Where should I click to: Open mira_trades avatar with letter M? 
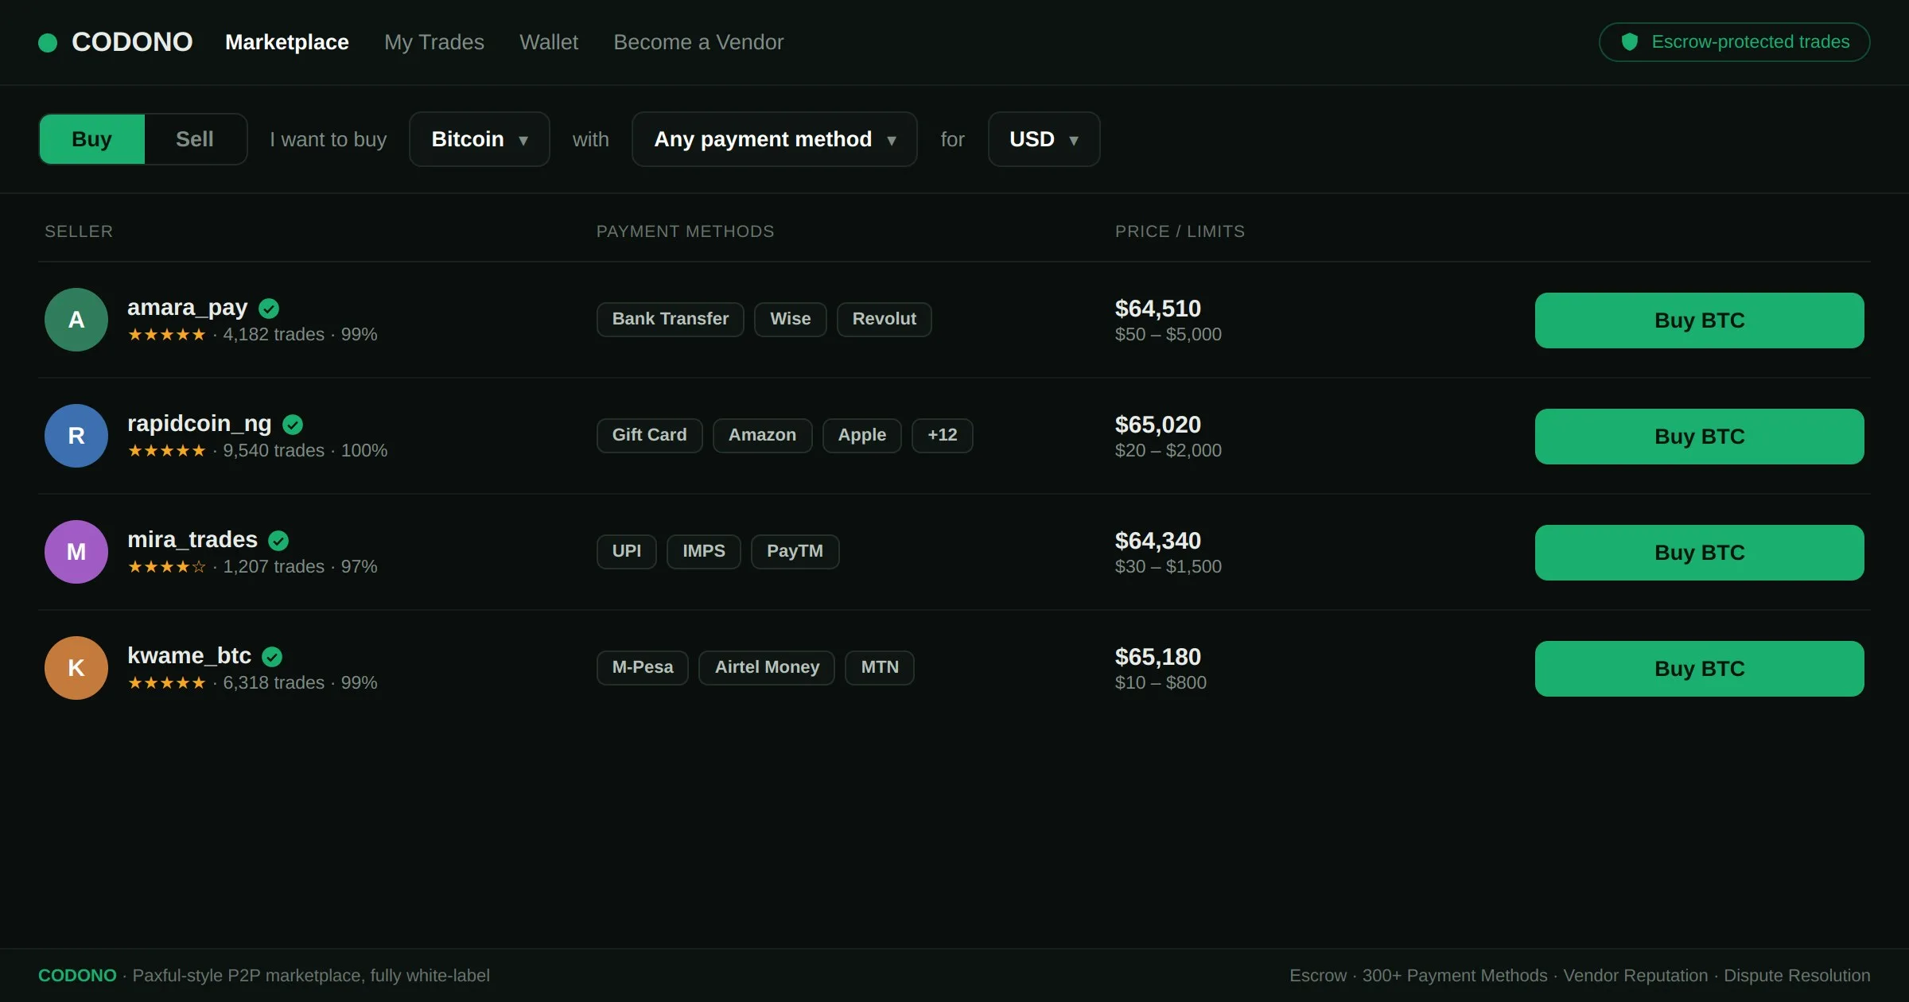click(x=76, y=552)
